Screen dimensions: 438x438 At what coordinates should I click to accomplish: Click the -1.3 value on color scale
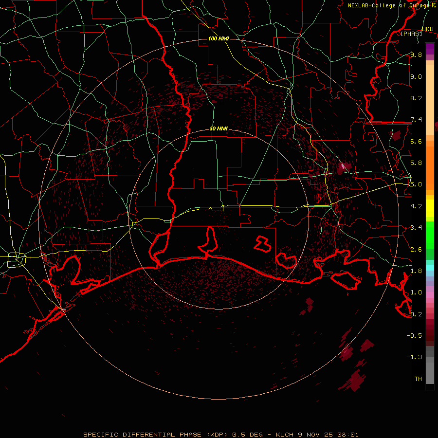414,357
